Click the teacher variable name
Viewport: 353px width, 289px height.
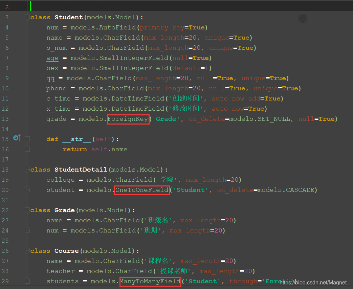pyautogui.click(x=60, y=271)
